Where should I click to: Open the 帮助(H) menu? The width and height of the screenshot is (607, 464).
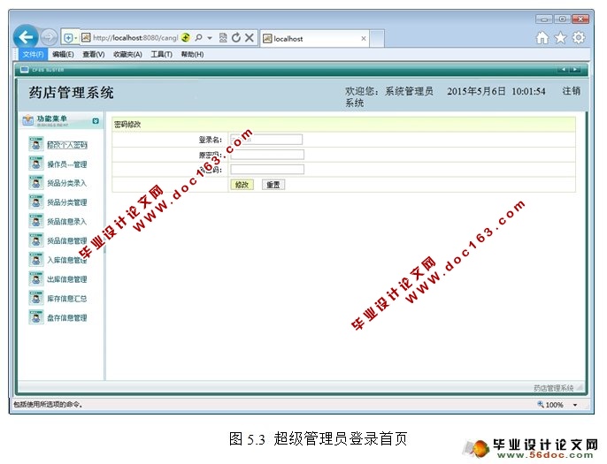192,54
